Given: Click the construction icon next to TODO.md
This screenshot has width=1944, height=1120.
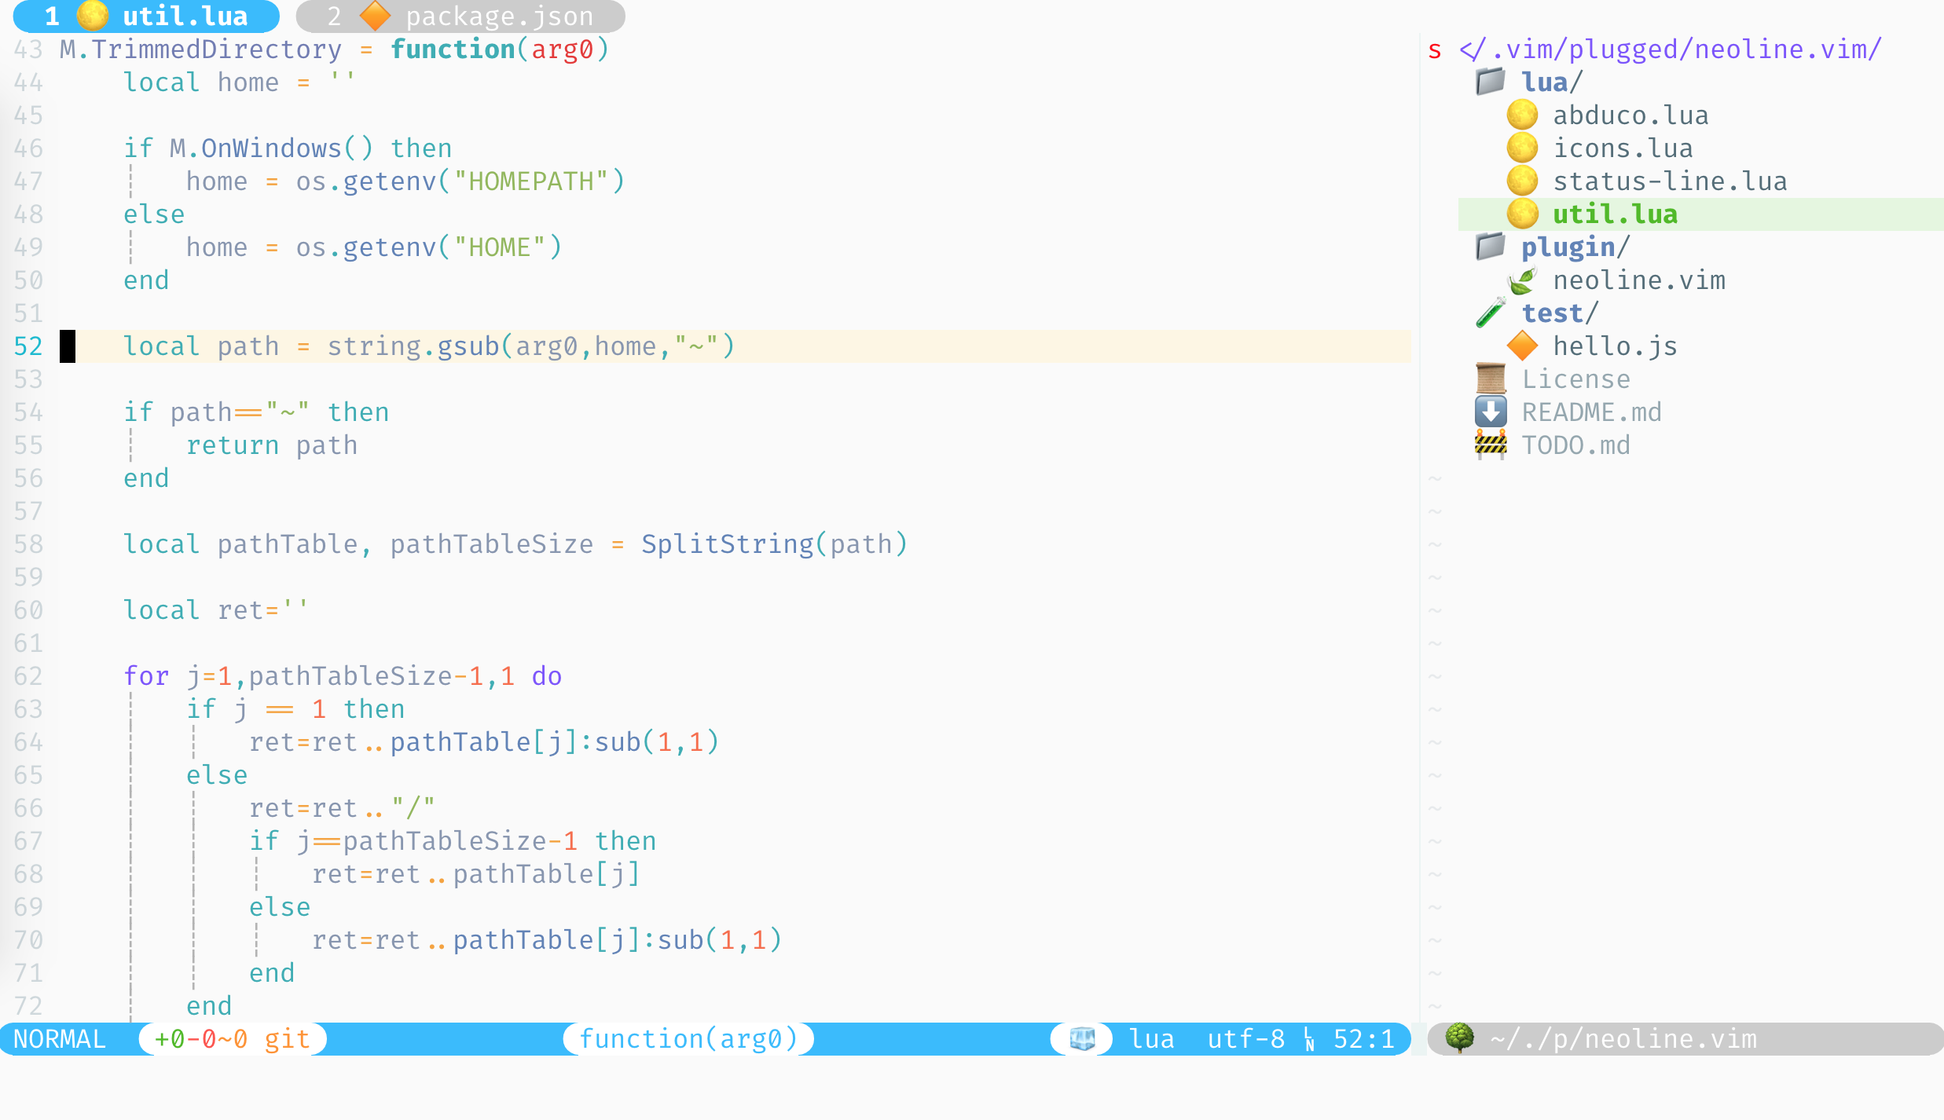Looking at the screenshot, I should pos(1491,445).
